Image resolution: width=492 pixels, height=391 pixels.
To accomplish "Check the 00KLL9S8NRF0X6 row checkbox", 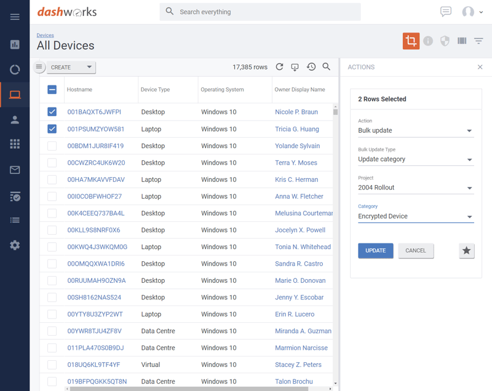I will click(x=52, y=230).
